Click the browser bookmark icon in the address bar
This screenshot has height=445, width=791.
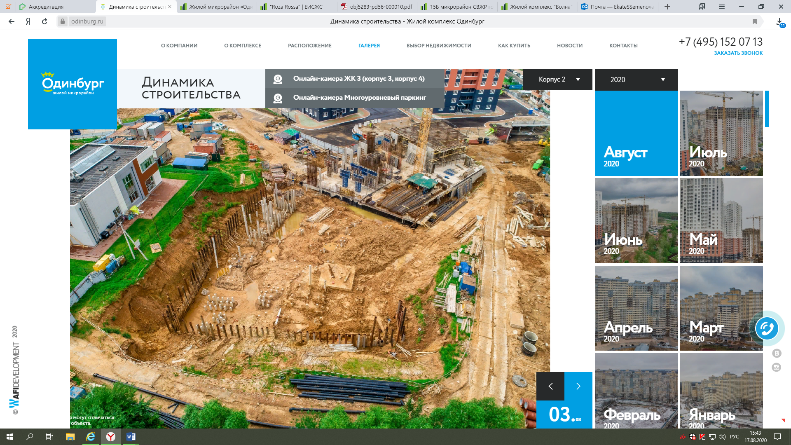pyautogui.click(x=755, y=21)
